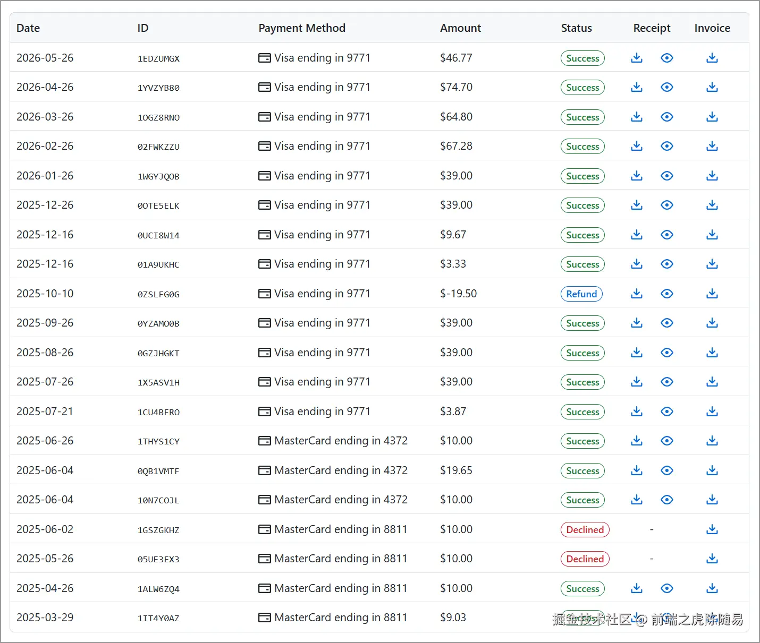
Task: Download receipt for payment 1WGYJQOB
Action: coord(637,176)
